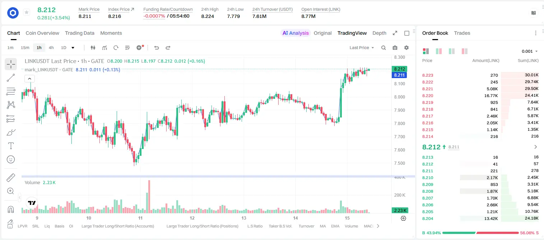Show only sell orders in order book
544x240 pixels.
tap(465, 51)
